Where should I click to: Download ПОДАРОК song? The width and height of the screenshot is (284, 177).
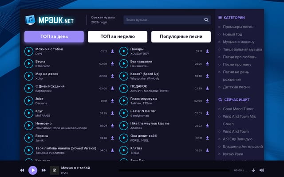point(207,88)
